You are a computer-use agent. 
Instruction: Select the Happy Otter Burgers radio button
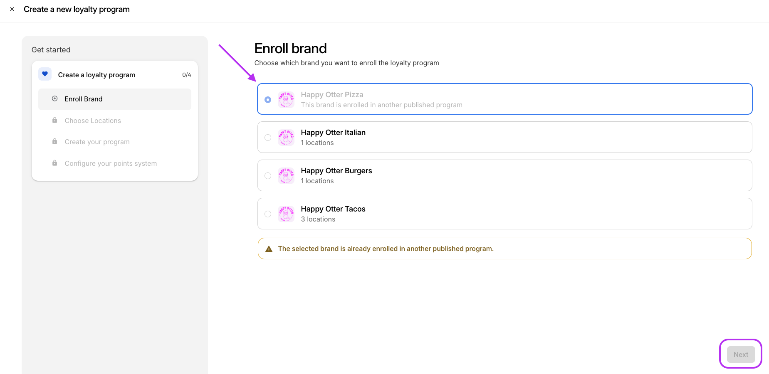click(x=268, y=176)
